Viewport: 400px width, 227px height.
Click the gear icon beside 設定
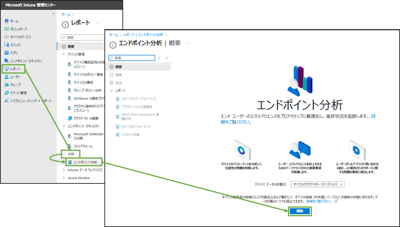(112, 83)
